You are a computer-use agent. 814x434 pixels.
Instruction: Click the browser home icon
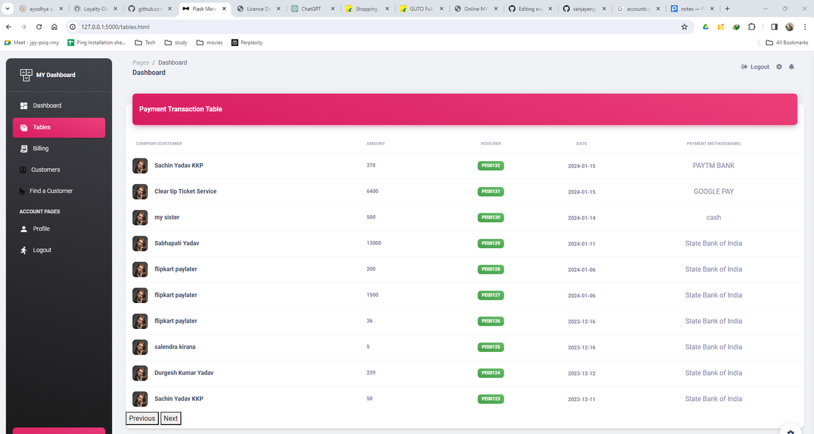tap(55, 27)
